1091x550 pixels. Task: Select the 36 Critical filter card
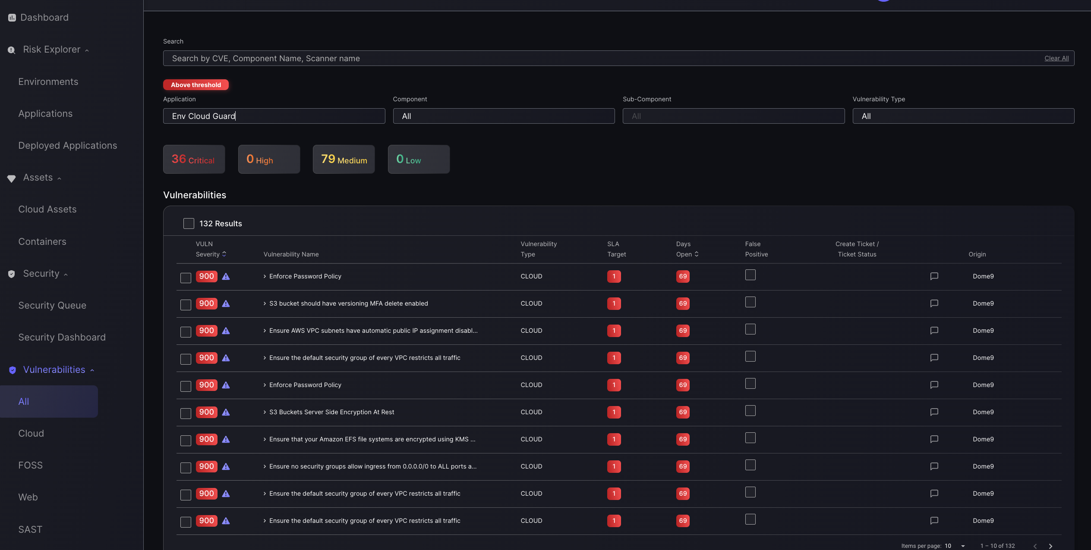coord(194,159)
